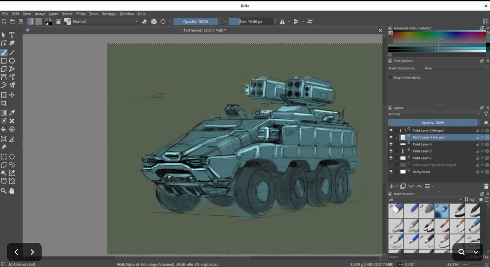Select the Text tool in the toolbox
Image resolution: width=490 pixels, height=267 pixels.
[x=12, y=35]
